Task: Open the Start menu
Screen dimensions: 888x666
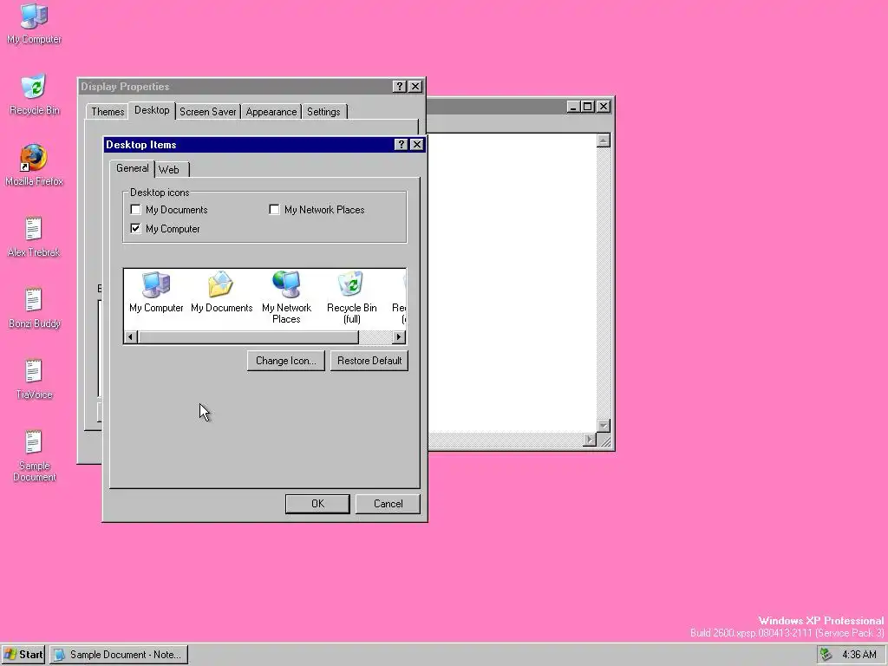Action: (23, 655)
